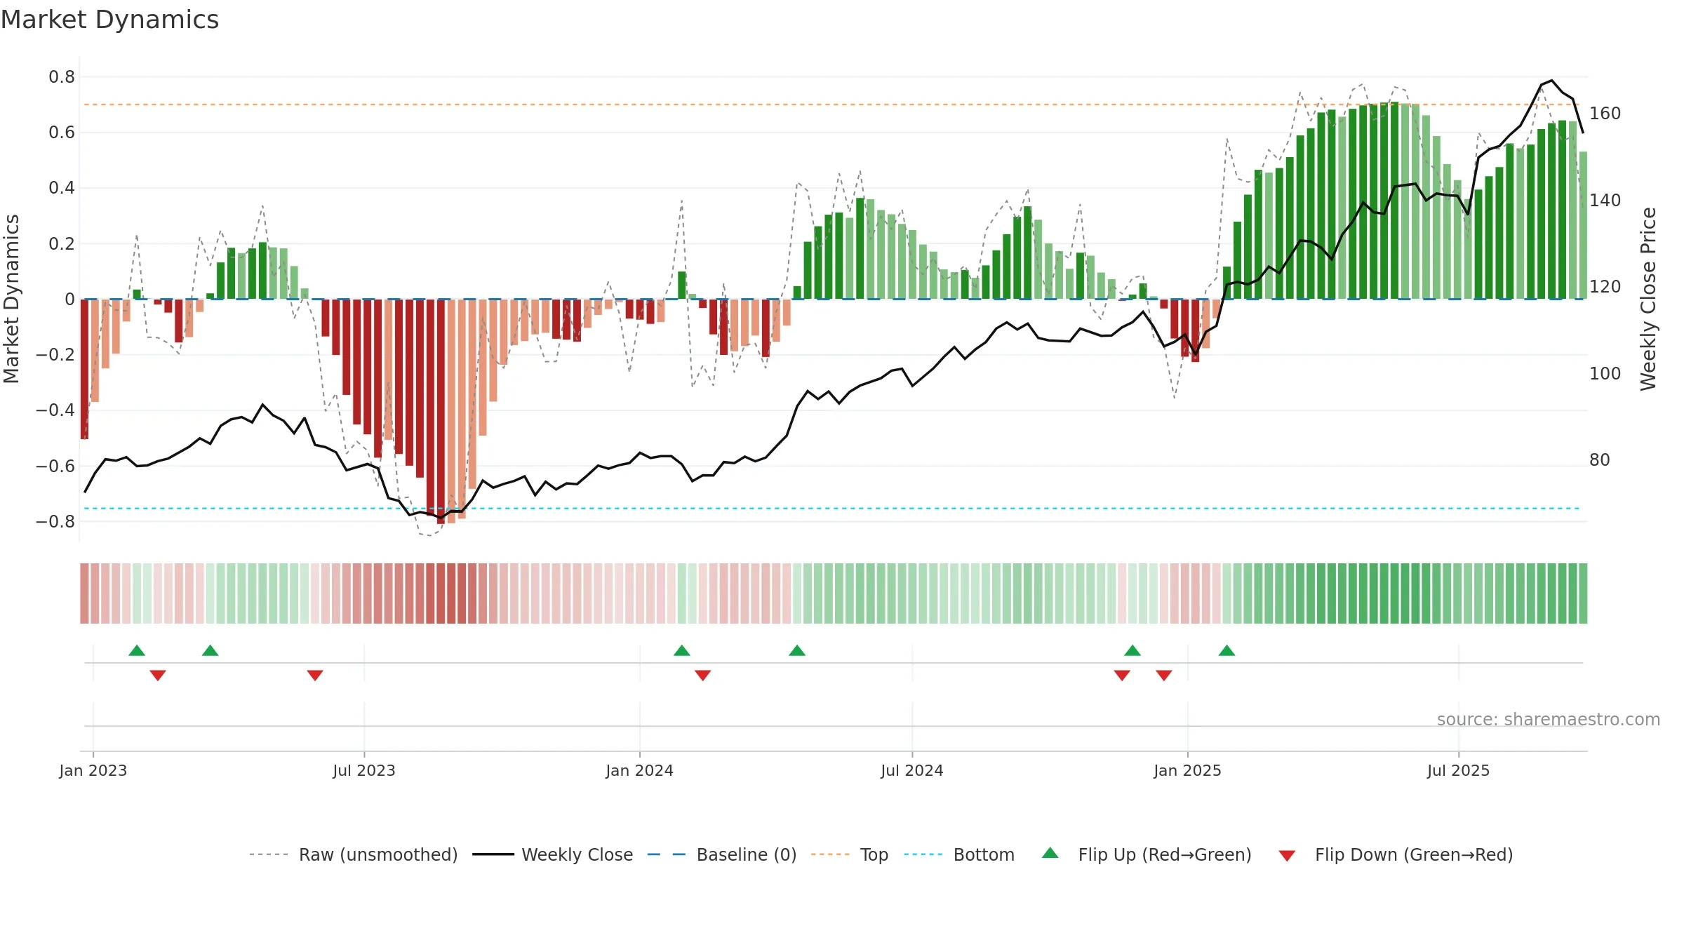Click the 140 price axis tick

(x=1605, y=201)
